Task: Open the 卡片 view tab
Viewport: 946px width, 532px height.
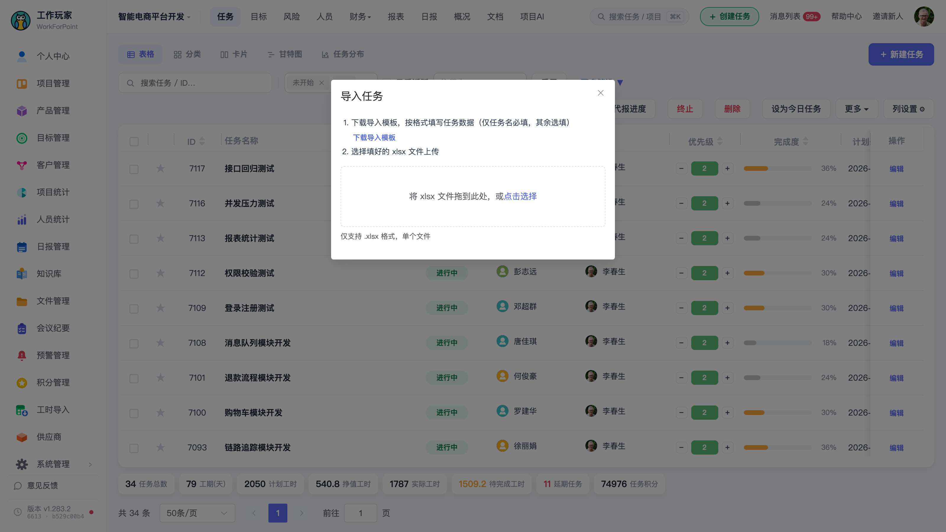Action: coord(234,54)
